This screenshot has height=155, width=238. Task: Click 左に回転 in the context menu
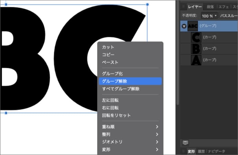[110, 100]
